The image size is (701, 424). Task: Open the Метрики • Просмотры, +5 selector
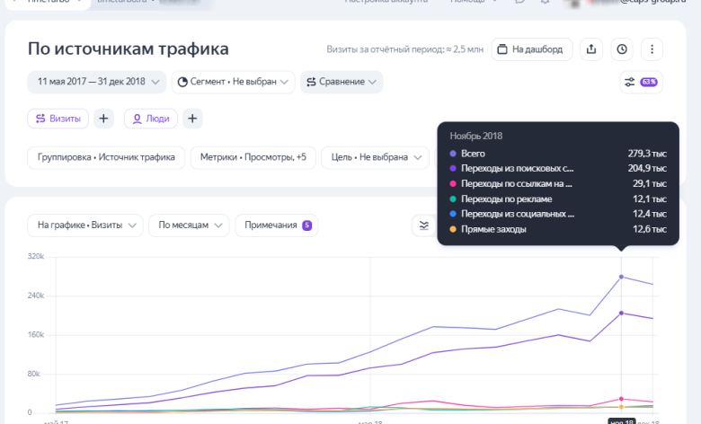(253, 157)
